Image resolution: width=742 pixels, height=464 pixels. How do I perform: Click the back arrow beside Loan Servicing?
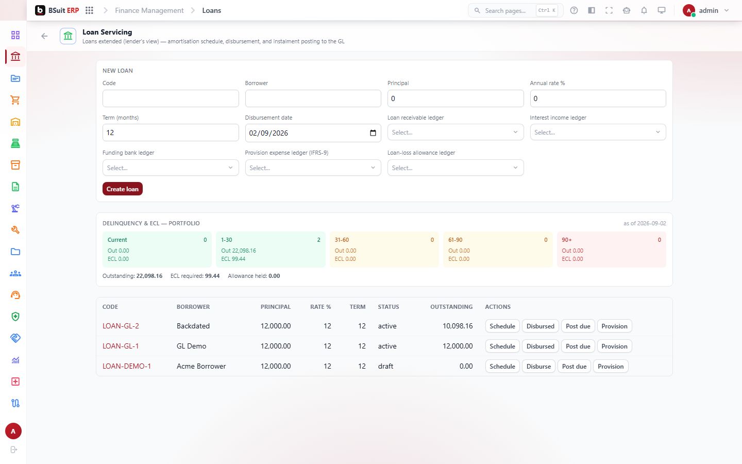coord(44,36)
